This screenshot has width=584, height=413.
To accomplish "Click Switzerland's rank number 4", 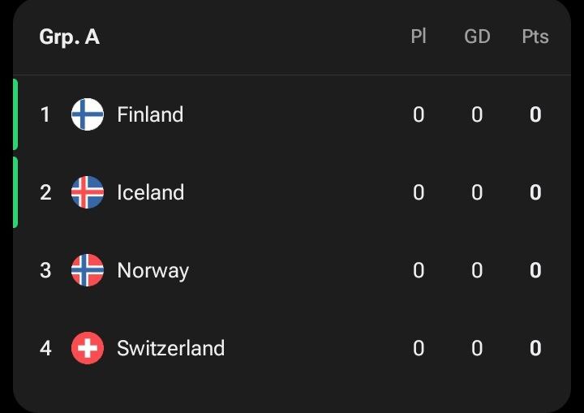I will tap(45, 348).
